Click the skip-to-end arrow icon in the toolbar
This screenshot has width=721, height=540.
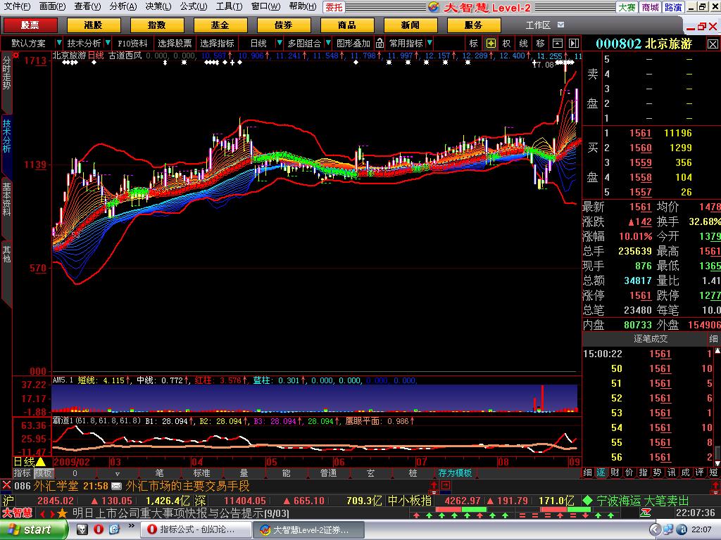pos(574,43)
